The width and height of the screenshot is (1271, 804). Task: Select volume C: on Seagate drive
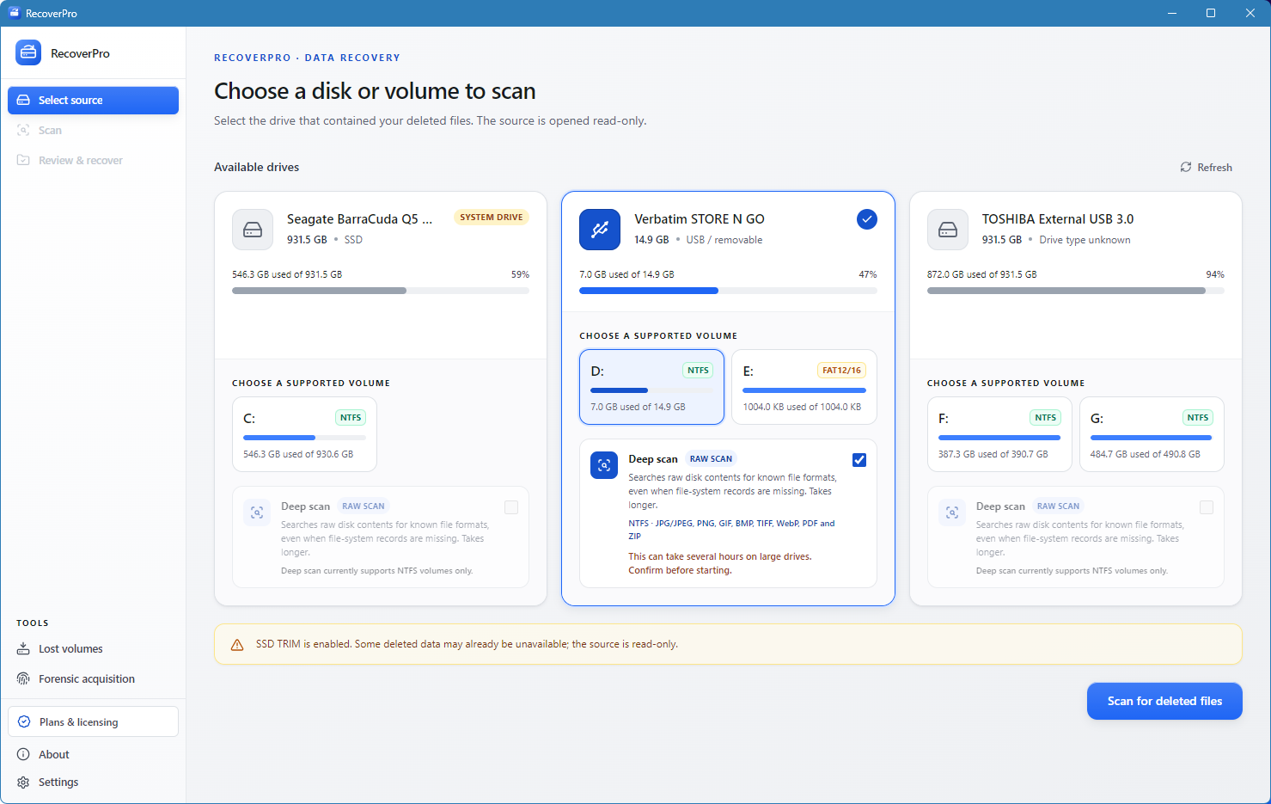pyautogui.click(x=304, y=434)
